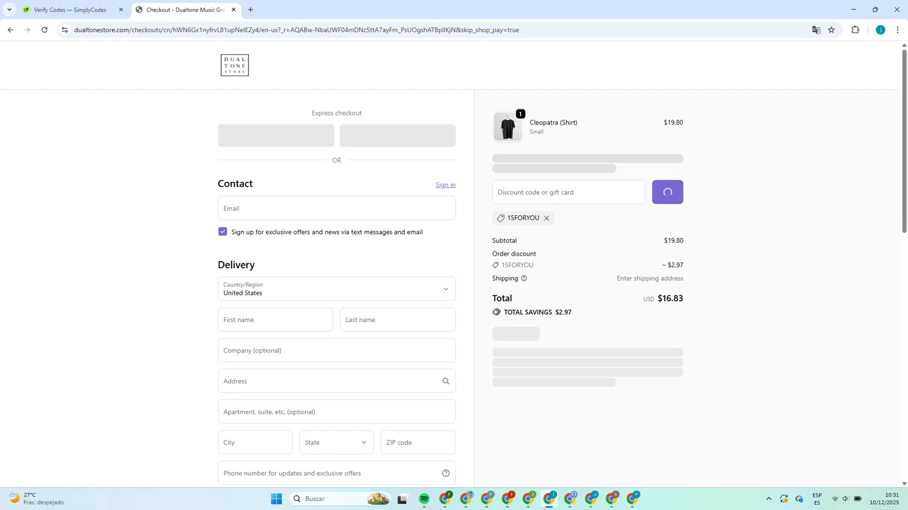Focus the Last name field
This screenshot has width=908, height=510.
(398, 320)
